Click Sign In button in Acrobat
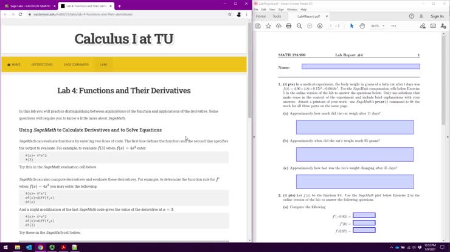450x252 pixels. [437, 16]
